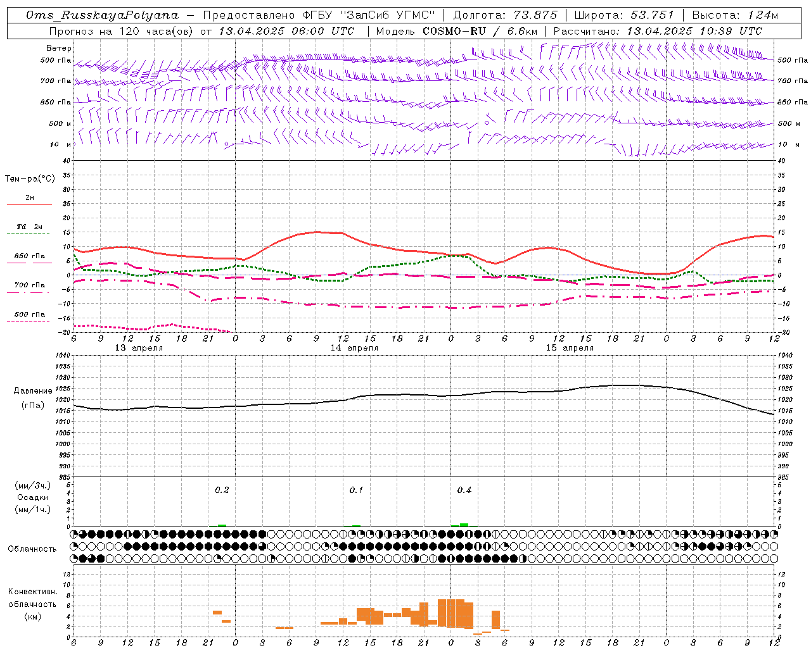This screenshot has height=648, width=811.
Task: Click the '700 гПа' entry in the temperature legend
Action: coord(29,285)
